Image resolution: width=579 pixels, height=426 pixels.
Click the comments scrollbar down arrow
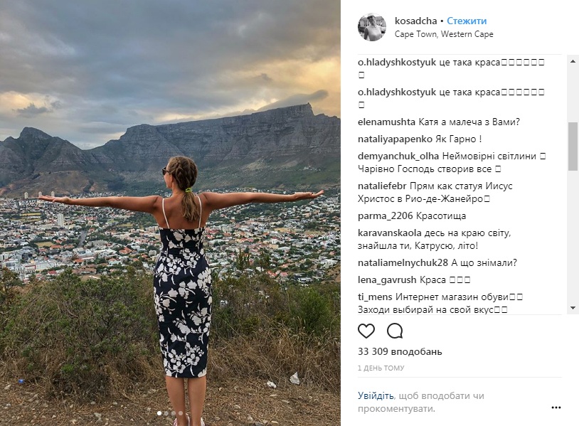click(x=573, y=307)
